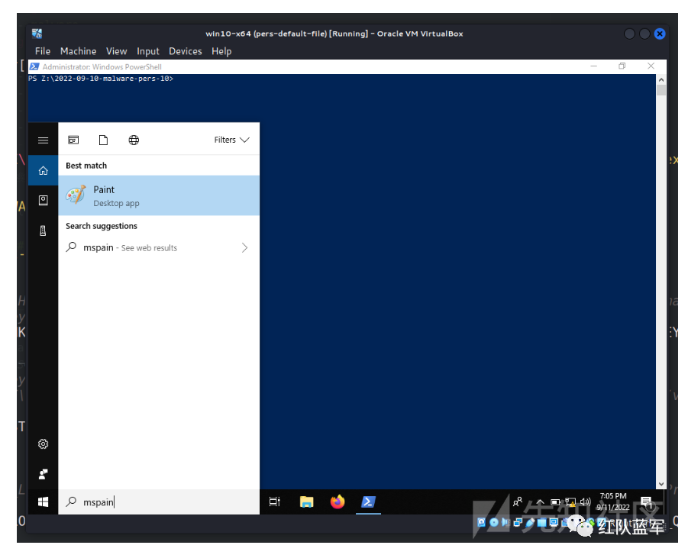
Task: Show hidden tray icons chevron
Action: 540,502
